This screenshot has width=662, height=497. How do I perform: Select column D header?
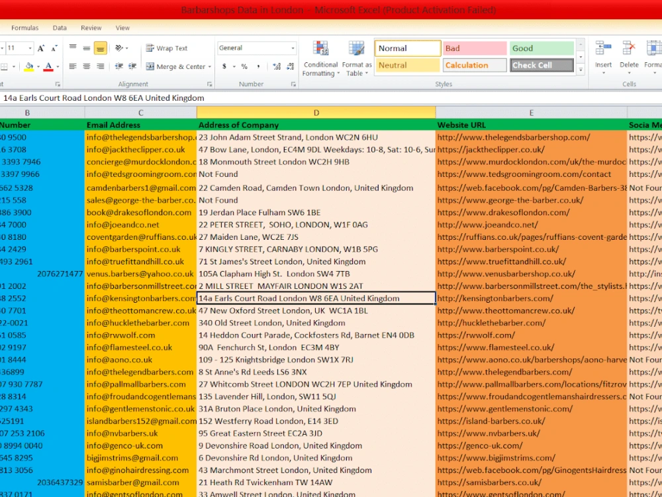pos(316,113)
